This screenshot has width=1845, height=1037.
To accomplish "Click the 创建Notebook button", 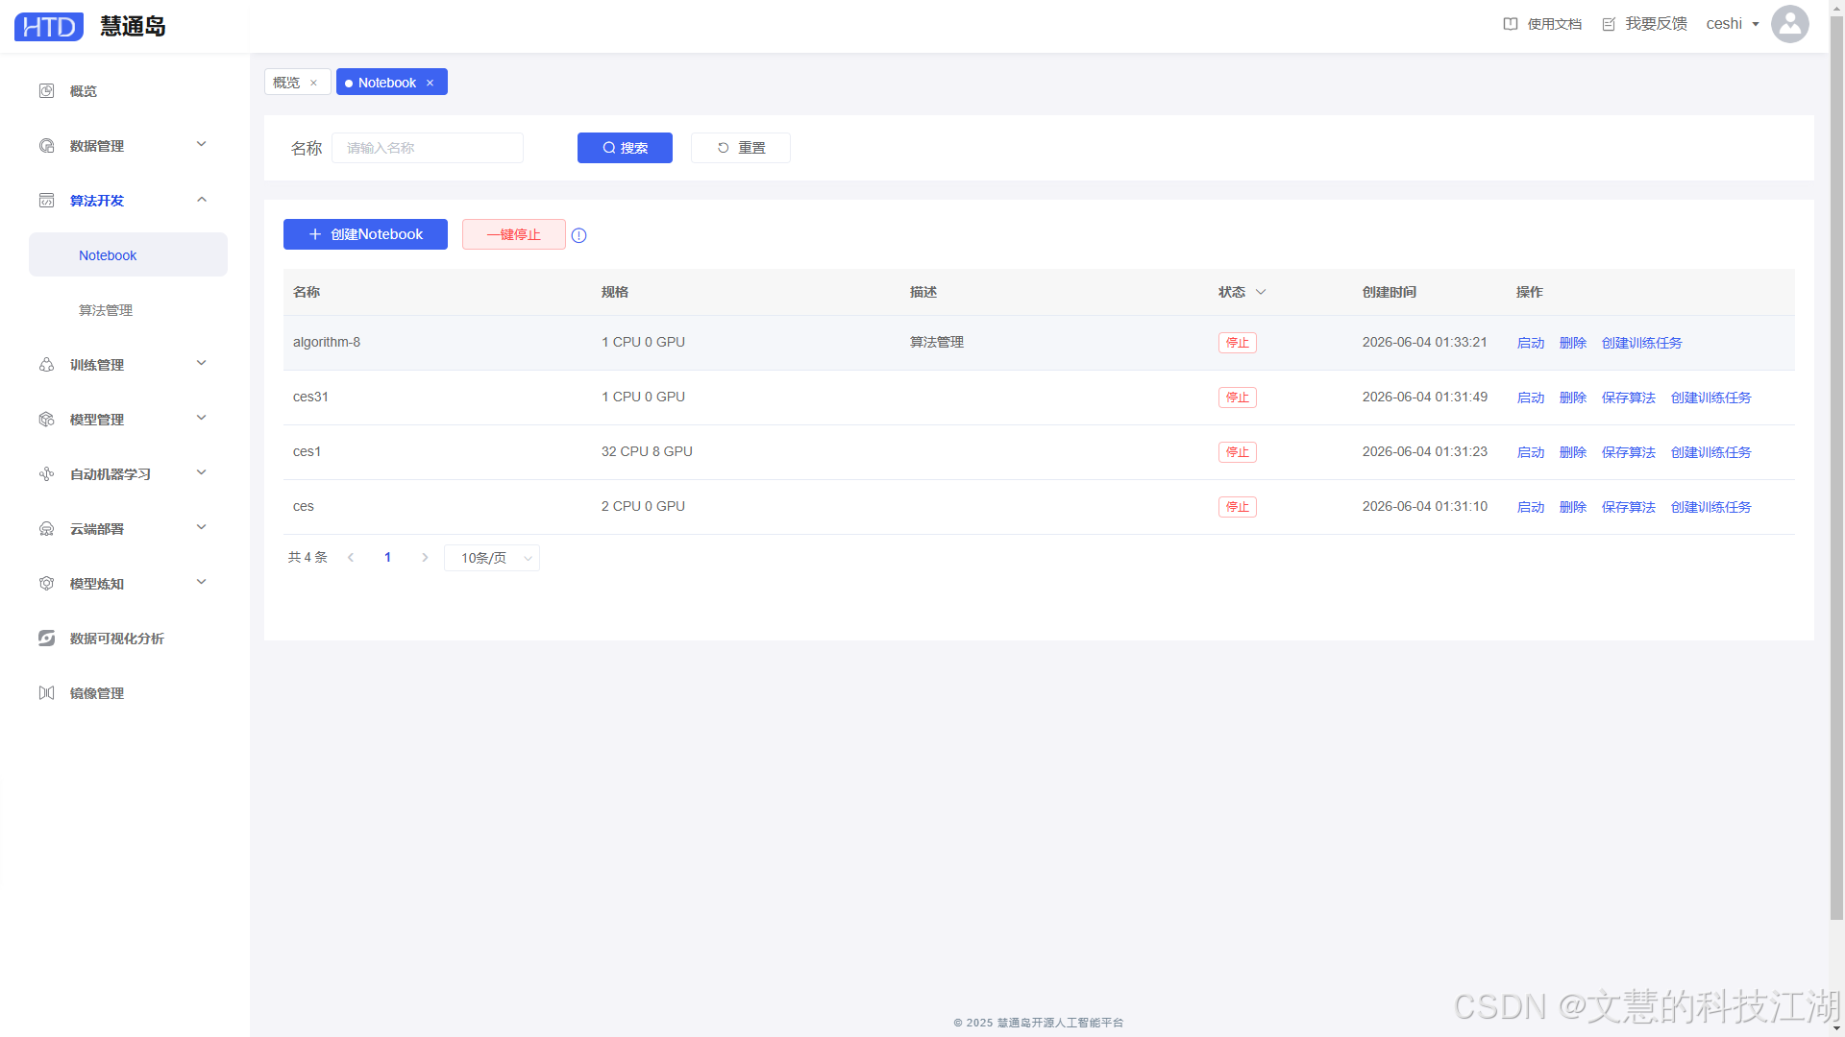I will pyautogui.click(x=365, y=234).
